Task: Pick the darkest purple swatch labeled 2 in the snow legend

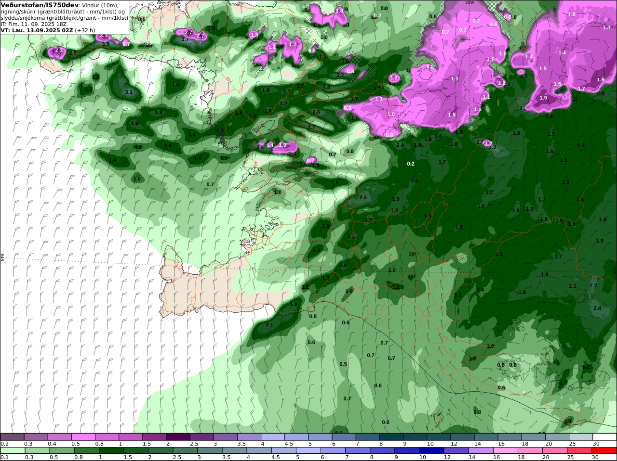Action: click(x=178, y=436)
